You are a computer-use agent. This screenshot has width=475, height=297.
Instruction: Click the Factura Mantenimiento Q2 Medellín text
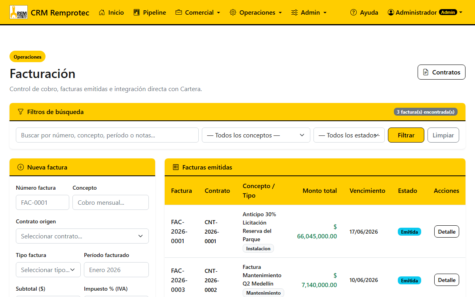point(262,275)
